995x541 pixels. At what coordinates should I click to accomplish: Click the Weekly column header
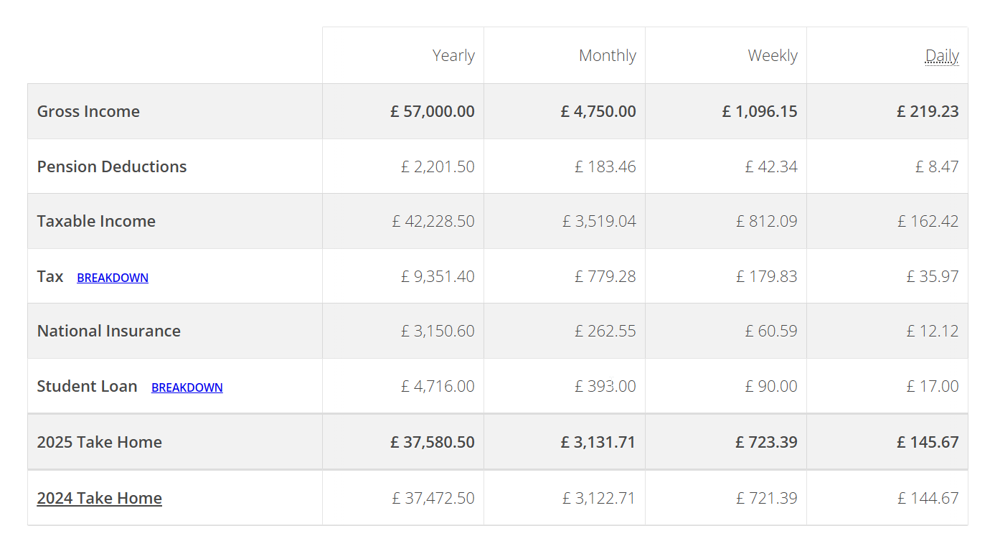click(x=772, y=56)
